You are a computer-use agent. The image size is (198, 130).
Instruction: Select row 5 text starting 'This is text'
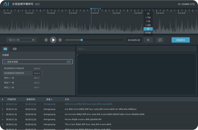88,124
